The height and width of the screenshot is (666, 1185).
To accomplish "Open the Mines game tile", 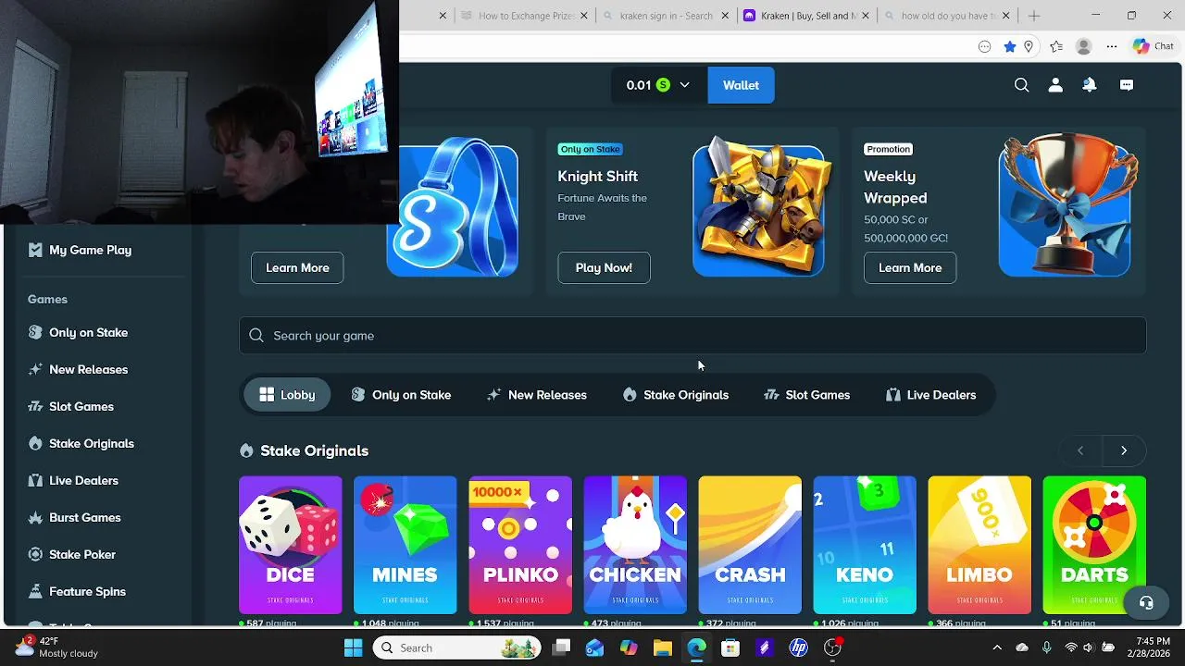I will coord(405,545).
